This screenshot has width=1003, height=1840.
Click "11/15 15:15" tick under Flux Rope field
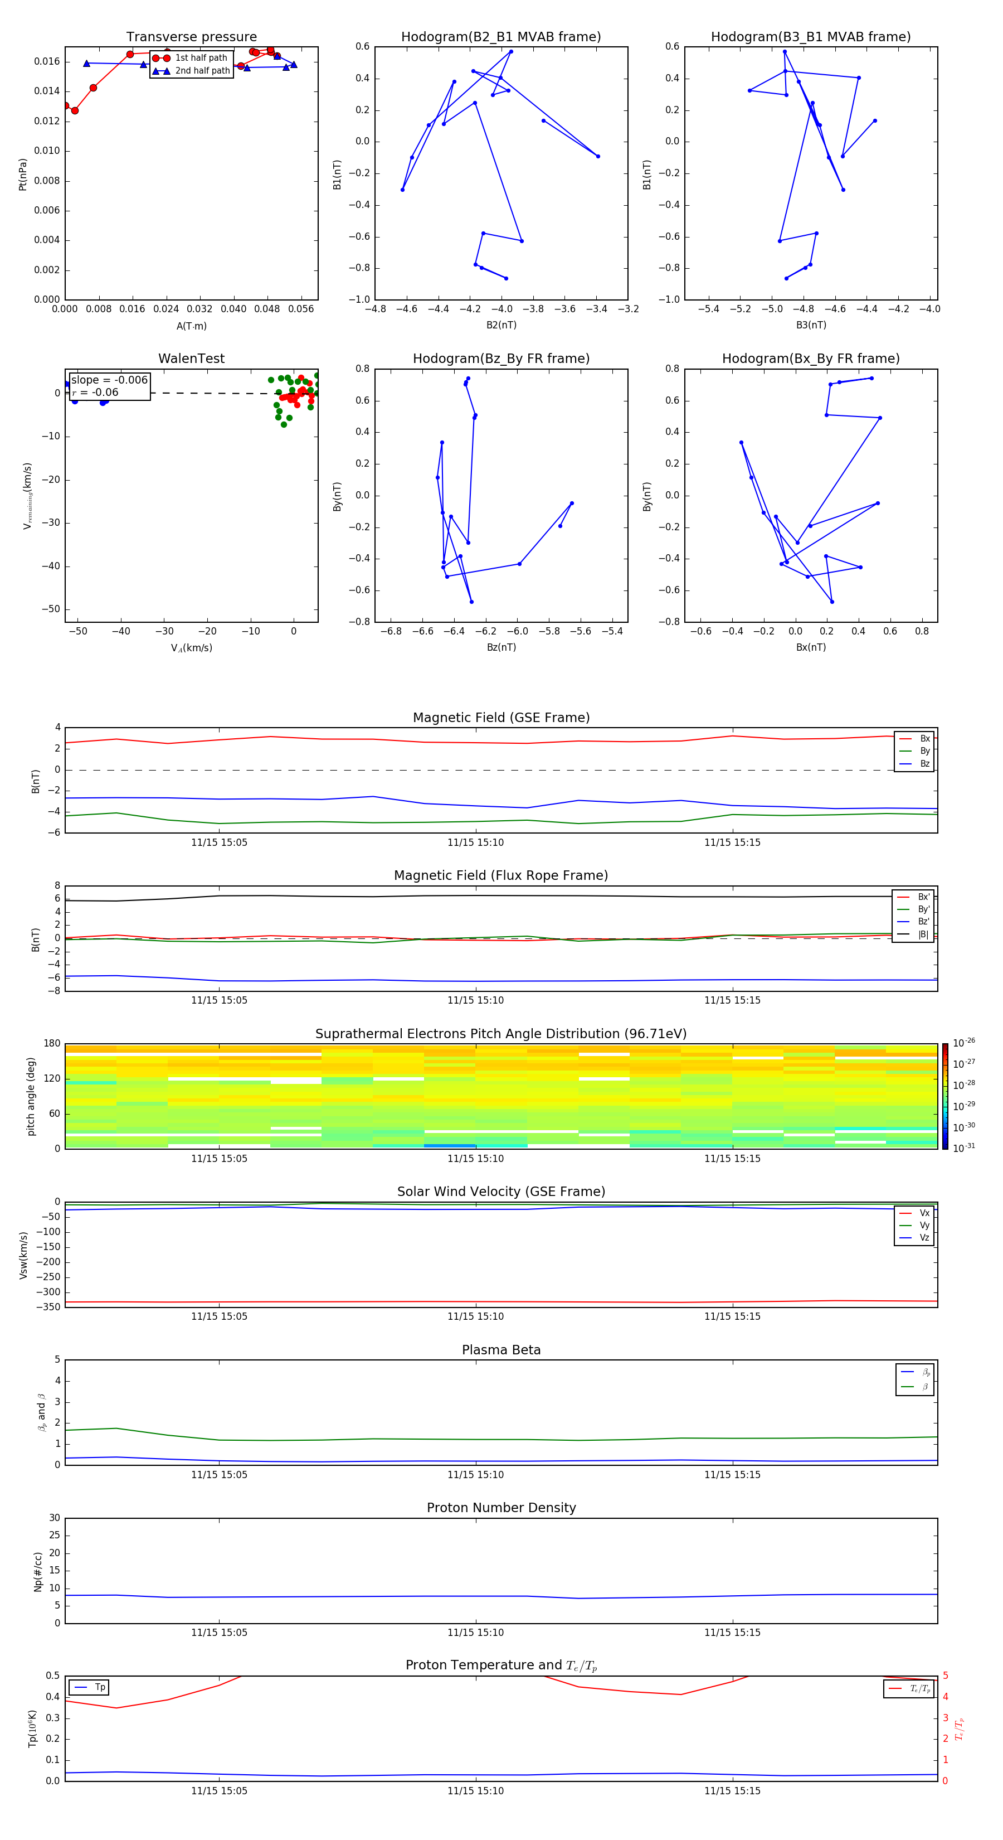click(x=732, y=1000)
